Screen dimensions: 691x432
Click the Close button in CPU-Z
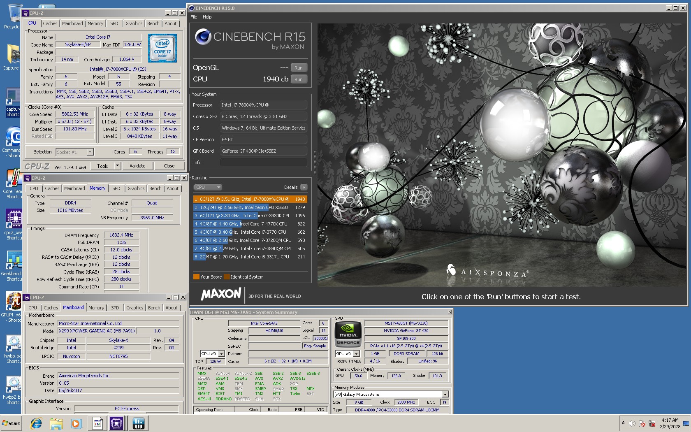tap(169, 166)
